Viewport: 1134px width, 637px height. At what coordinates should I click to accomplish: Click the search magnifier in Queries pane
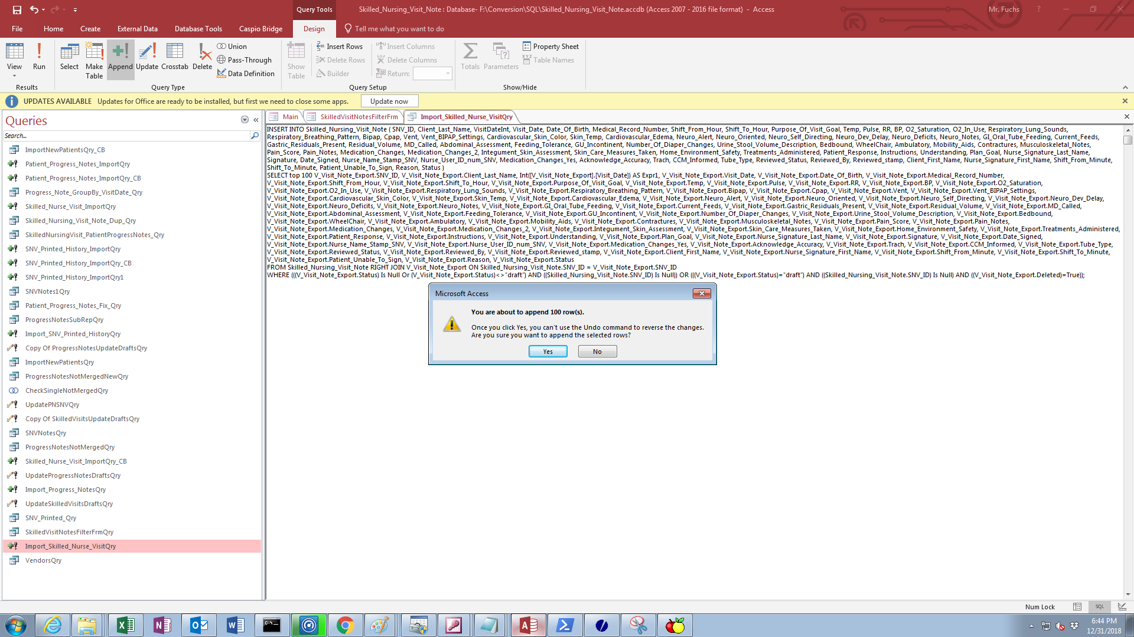(255, 136)
